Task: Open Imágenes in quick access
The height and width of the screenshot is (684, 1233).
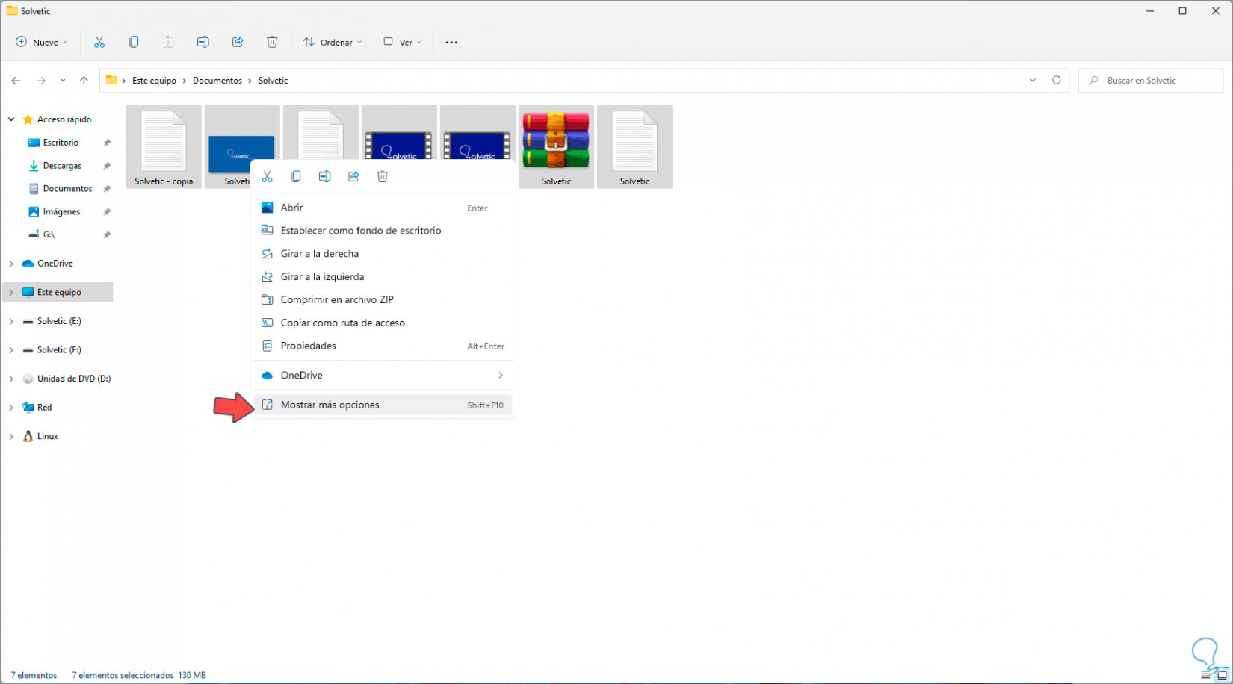Action: (61, 212)
